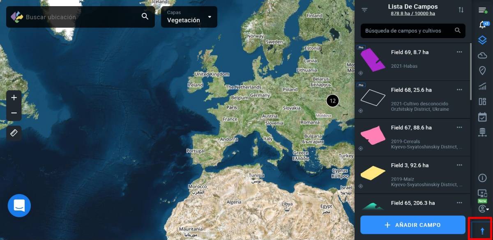493x240 pixels.
Task: Zoom in on the map
Action: tap(14, 98)
